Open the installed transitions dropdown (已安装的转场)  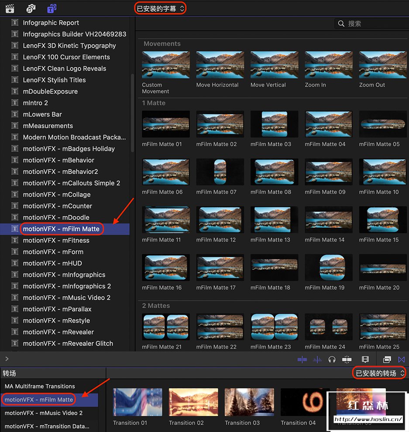click(x=379, y=374)
